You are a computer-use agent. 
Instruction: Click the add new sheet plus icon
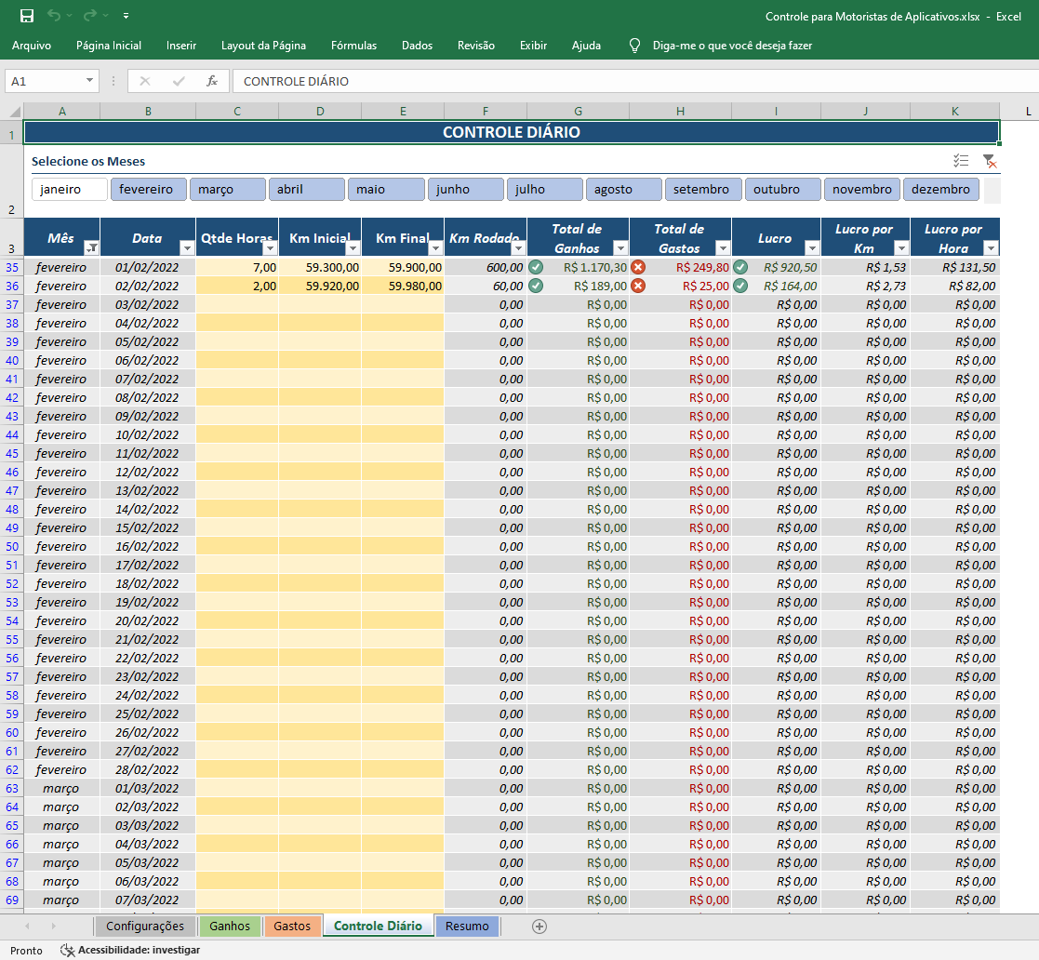coord(539,927)
